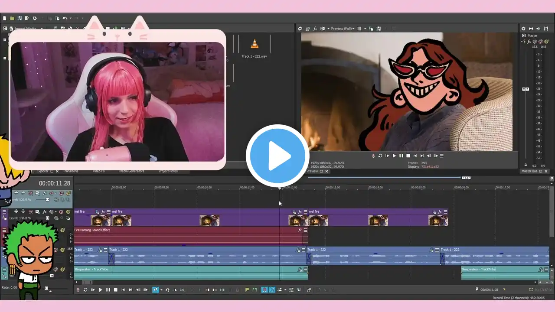Image resolution: width=555 pixels, height=312 pixels.
Task: Go to start button under the preview
Action: click(415, 156)
